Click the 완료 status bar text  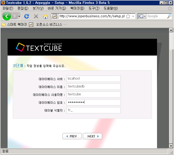click(x=5, y=151)
